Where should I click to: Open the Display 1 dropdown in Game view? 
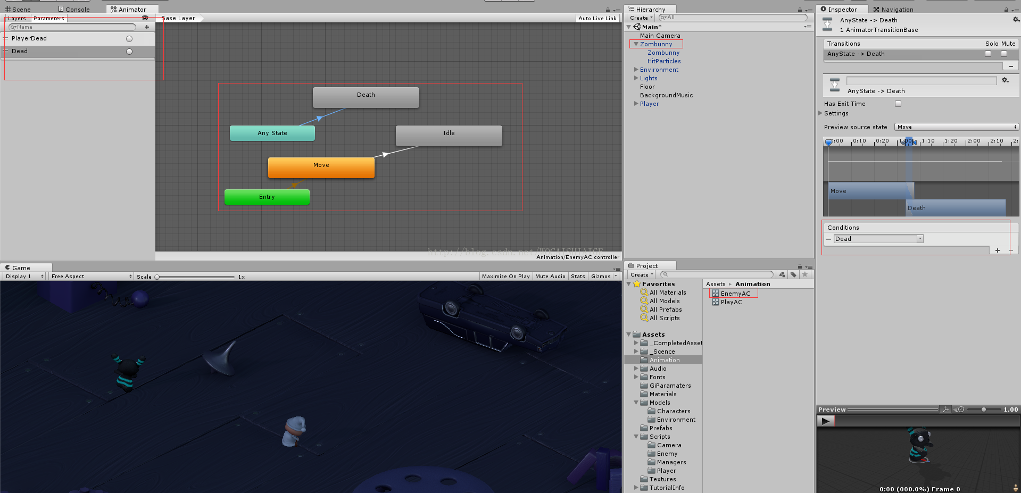[x=24, y=277]
